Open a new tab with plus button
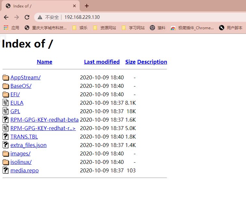The height and width of the screenshot is (214, 246). click(86, 6)
